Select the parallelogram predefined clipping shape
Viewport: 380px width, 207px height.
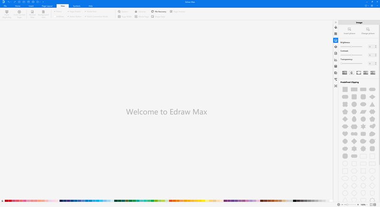click(363, 112)
